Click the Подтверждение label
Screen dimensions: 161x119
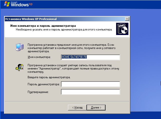coord(38,92)
